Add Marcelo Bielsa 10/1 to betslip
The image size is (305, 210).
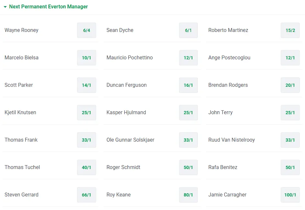(x=86, y=58)
